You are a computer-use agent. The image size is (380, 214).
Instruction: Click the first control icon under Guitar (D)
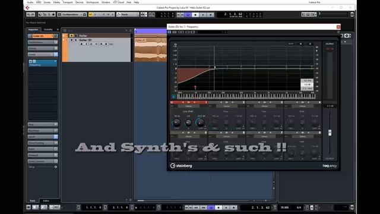81,44
